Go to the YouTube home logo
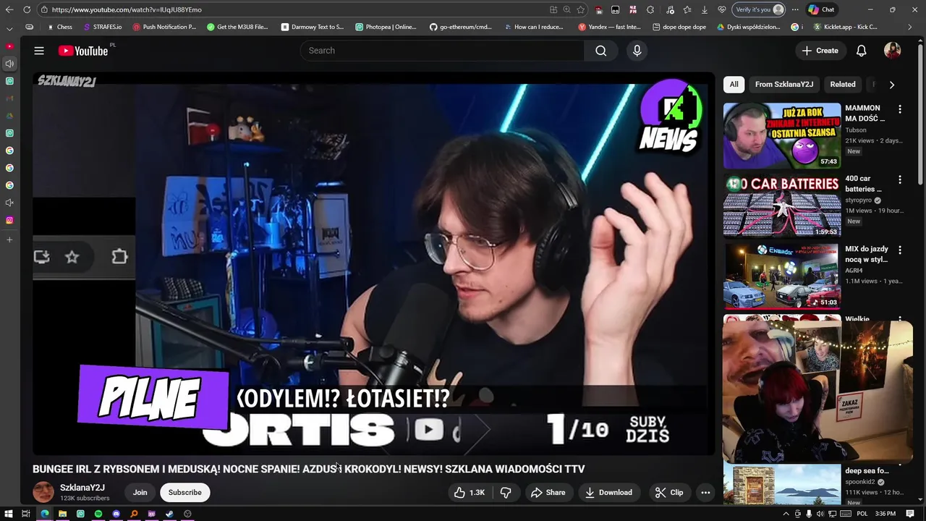This screenshot has height=521, width=926. click(x=82, y=51)
